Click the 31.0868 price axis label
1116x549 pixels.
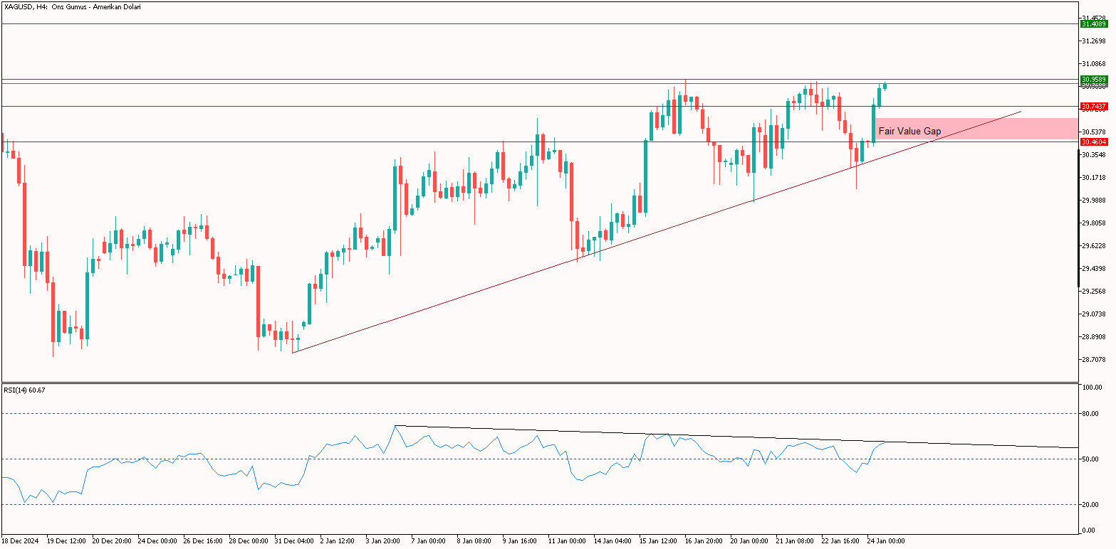[x=1093, y=63]
